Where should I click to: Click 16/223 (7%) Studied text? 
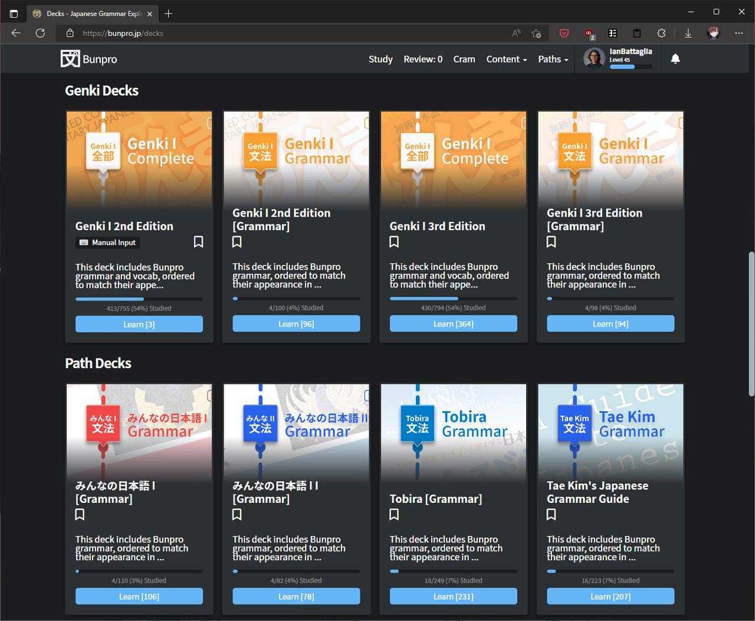click(x=610, y=580)
